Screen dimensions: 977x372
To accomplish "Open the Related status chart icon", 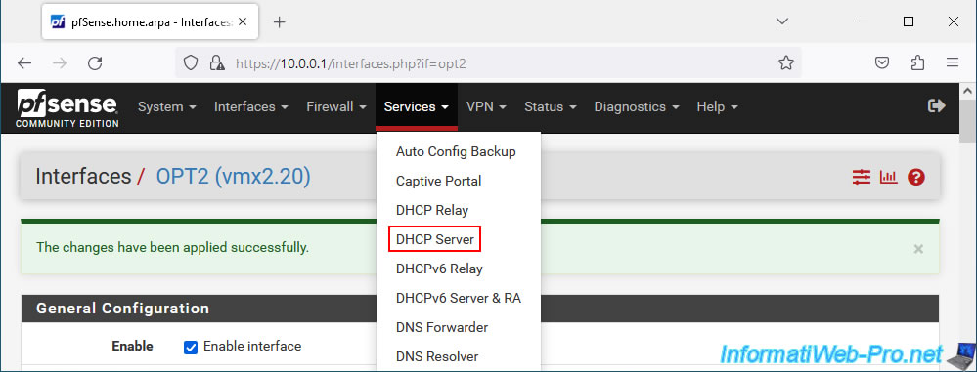I will [889, 178].
